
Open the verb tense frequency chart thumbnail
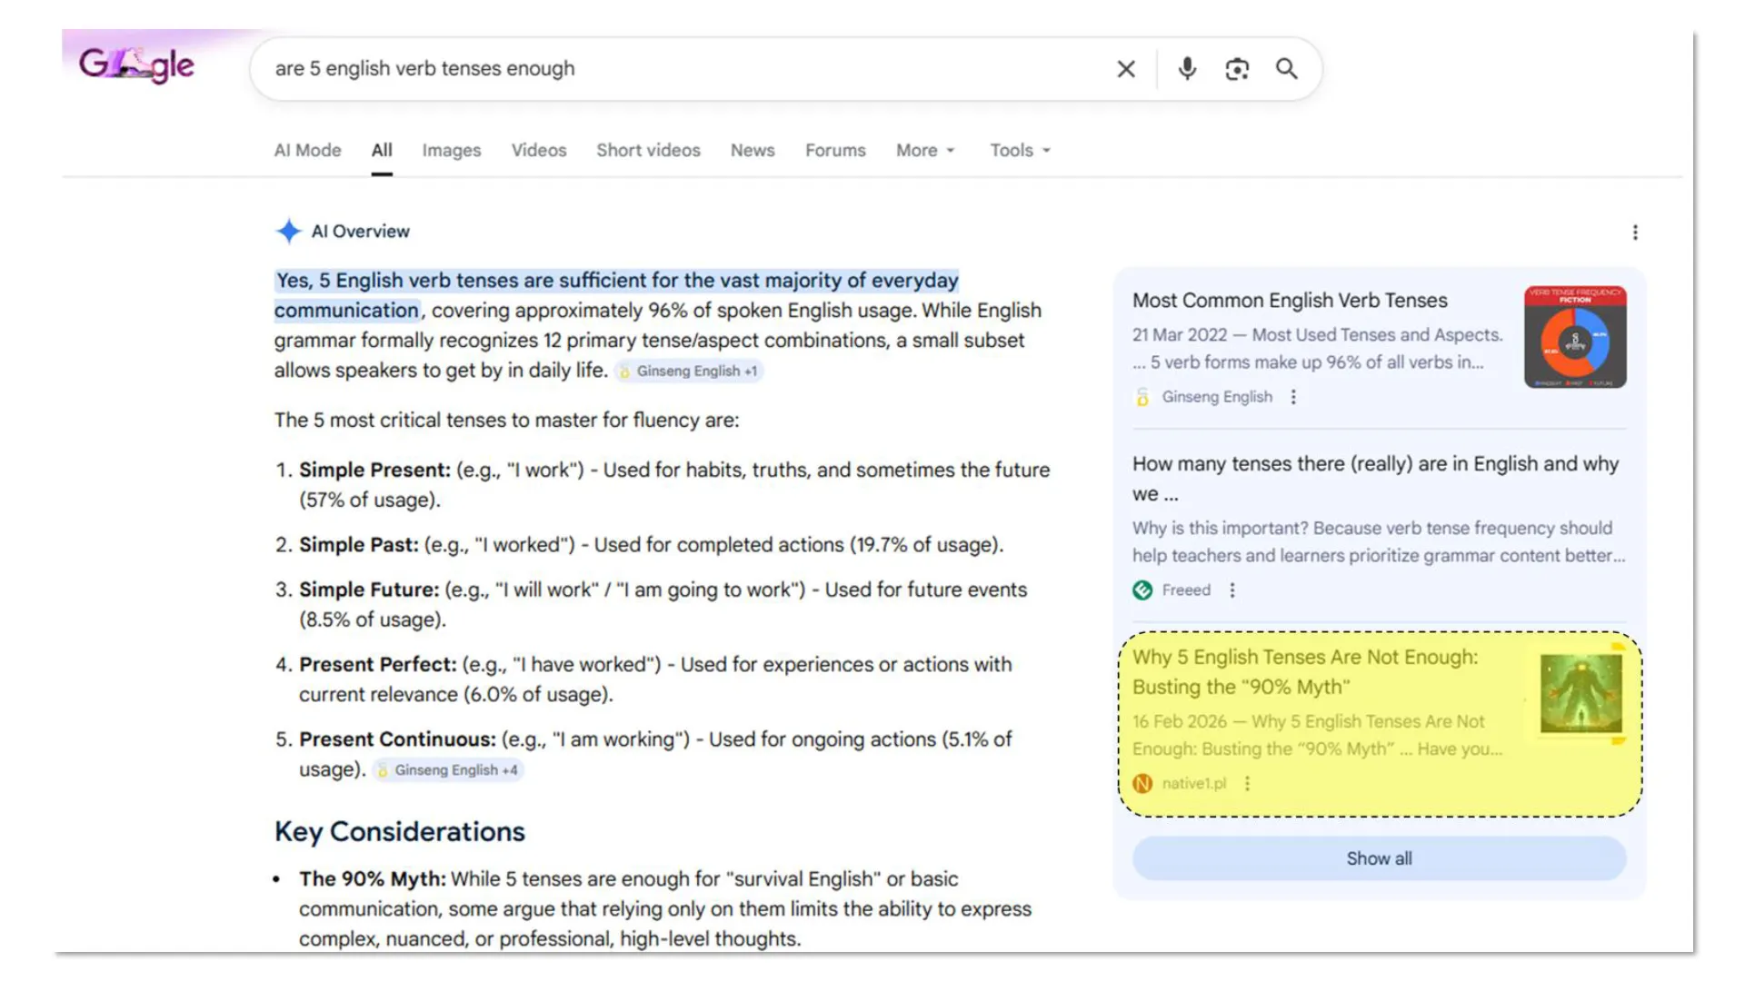coord(1575,337)
